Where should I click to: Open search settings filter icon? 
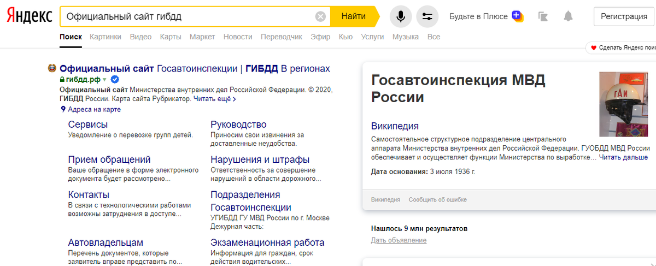click(x=427, y=16)
